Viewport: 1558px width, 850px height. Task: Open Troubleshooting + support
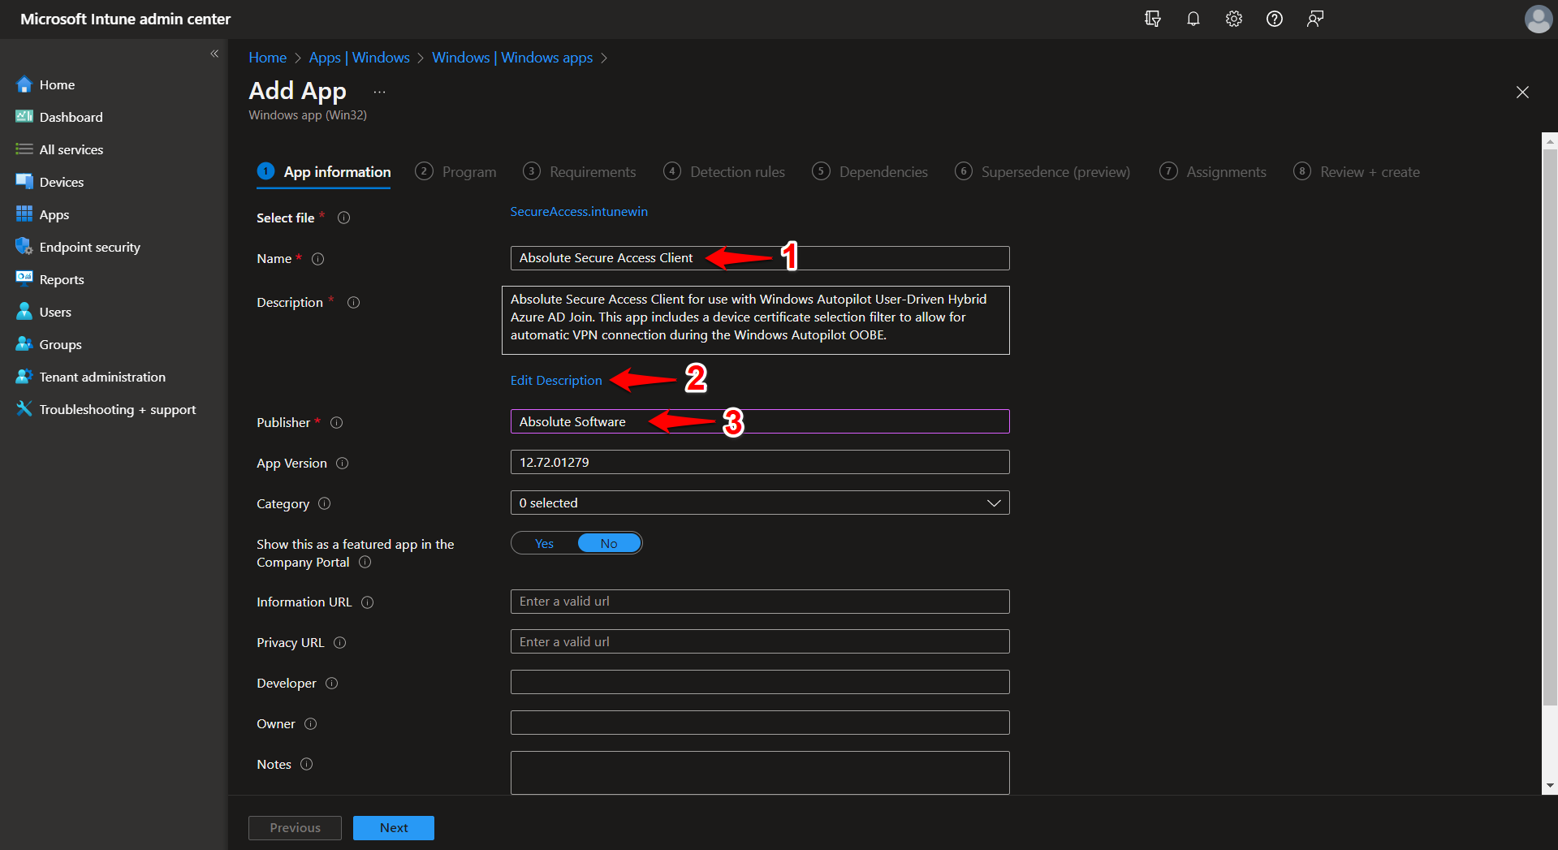pyautogui.click(x=116, y=408)
